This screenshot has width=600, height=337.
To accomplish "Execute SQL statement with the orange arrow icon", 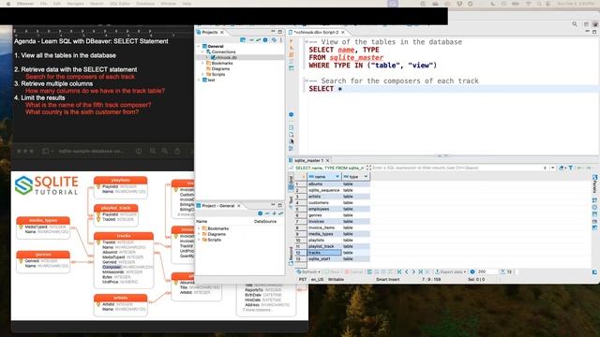I will click(x=292, y=41).
